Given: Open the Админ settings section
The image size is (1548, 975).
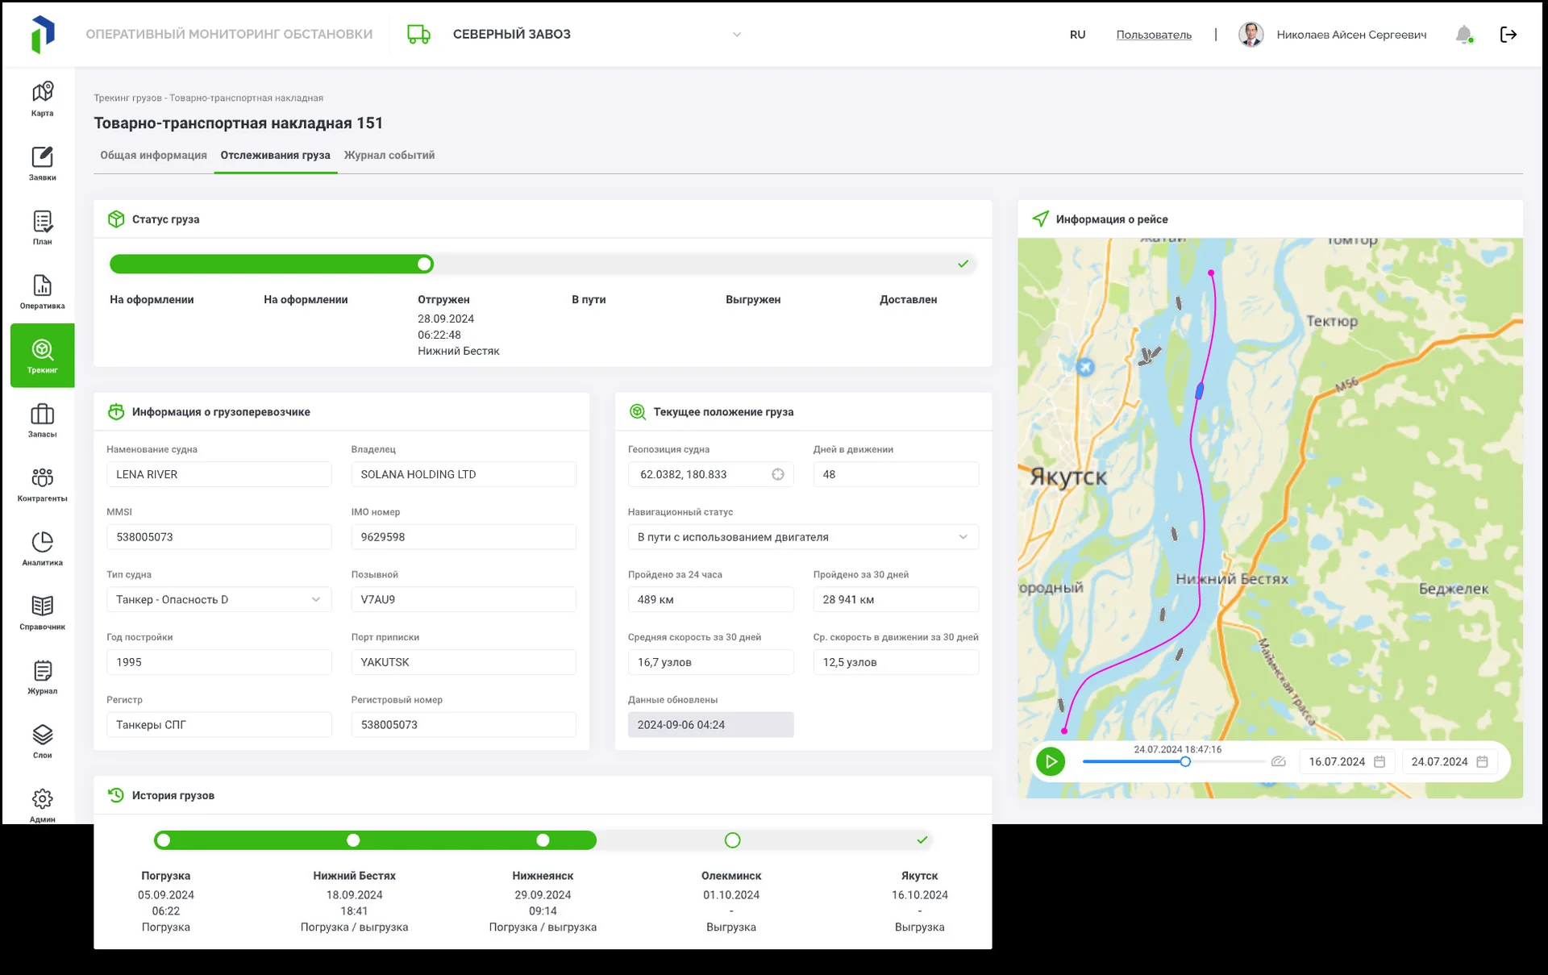Looking at the screenshot, I should coord(42,805).
